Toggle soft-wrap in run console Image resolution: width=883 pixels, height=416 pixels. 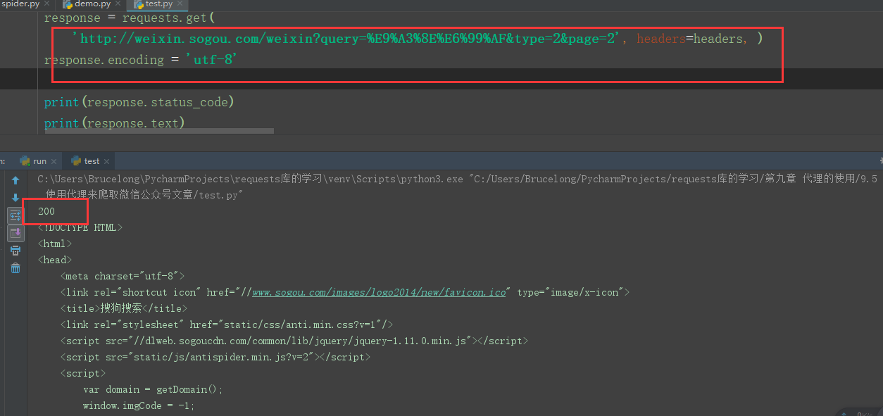pyautogui.click(x=15, y=215)
